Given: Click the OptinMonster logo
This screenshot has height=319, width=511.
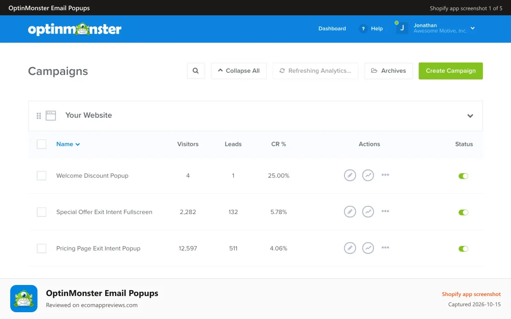Looking at the screenshot, I should pos(75,29).
